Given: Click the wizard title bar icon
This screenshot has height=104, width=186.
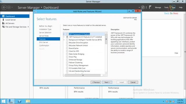Looking at the screenshot, I should 35,12.
